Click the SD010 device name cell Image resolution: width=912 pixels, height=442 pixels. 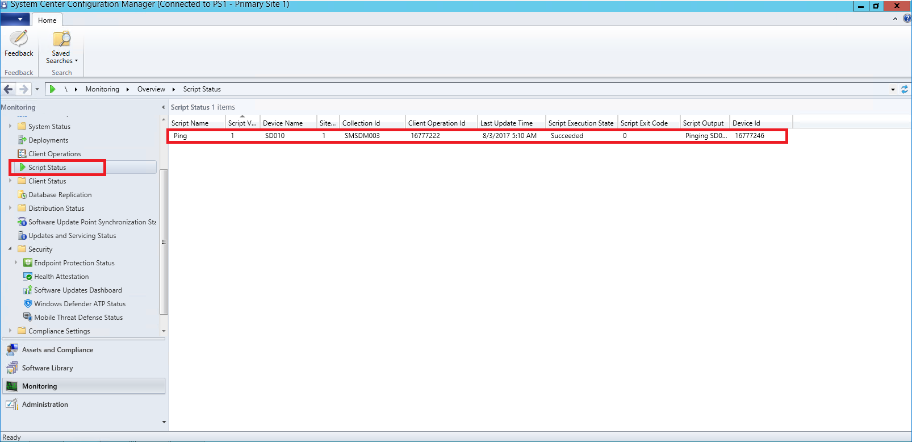tap(275, 136)
